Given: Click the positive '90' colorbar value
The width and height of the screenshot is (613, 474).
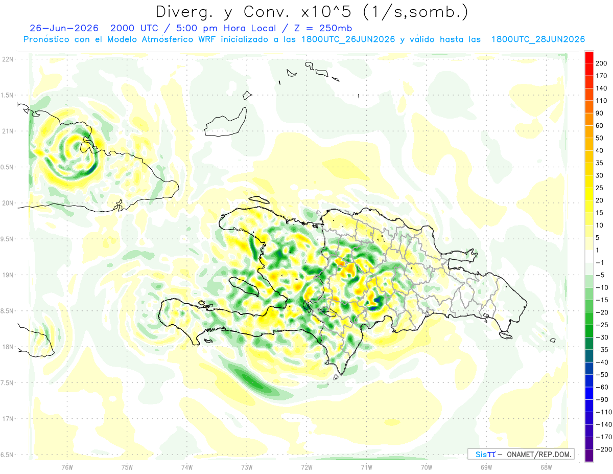Looking at the screenshot, I should [x=600, y=113].
